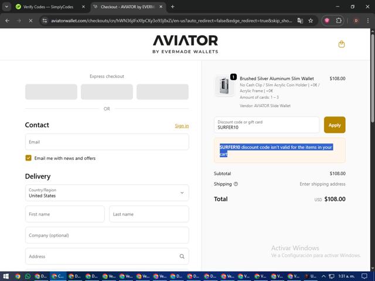Click the AVIATOR by Evermade Wallets logo
This screenshot has height=281, width=375.
(x=185, y=44)
